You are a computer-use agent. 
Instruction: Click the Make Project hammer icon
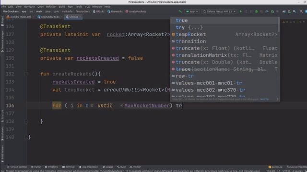coord(180,11)
